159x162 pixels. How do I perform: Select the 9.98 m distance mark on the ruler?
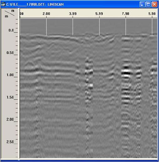pyautogui.click(x=152, y=14)
